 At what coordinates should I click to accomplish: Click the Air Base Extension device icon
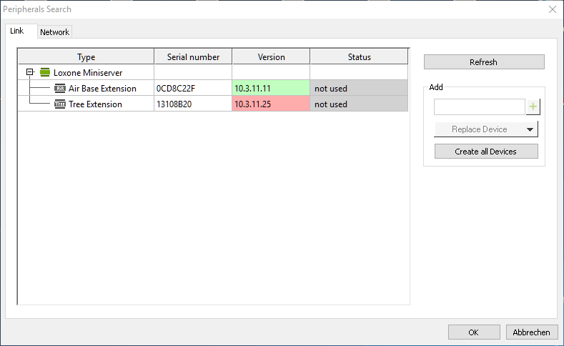pos(60,88)
